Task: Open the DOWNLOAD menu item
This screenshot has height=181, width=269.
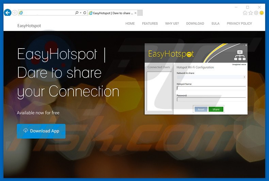Action: [x=195, y=23]
